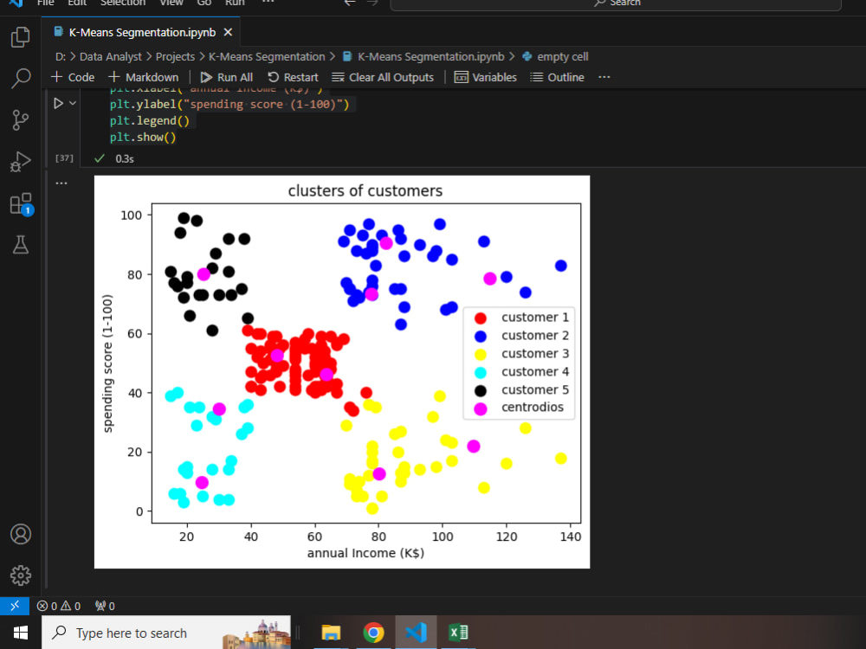Click empty cell breadcrumb item
Image resolution: width=866 pixels, height=649 pixels.
pyautogui.click(x=555, y=57)
